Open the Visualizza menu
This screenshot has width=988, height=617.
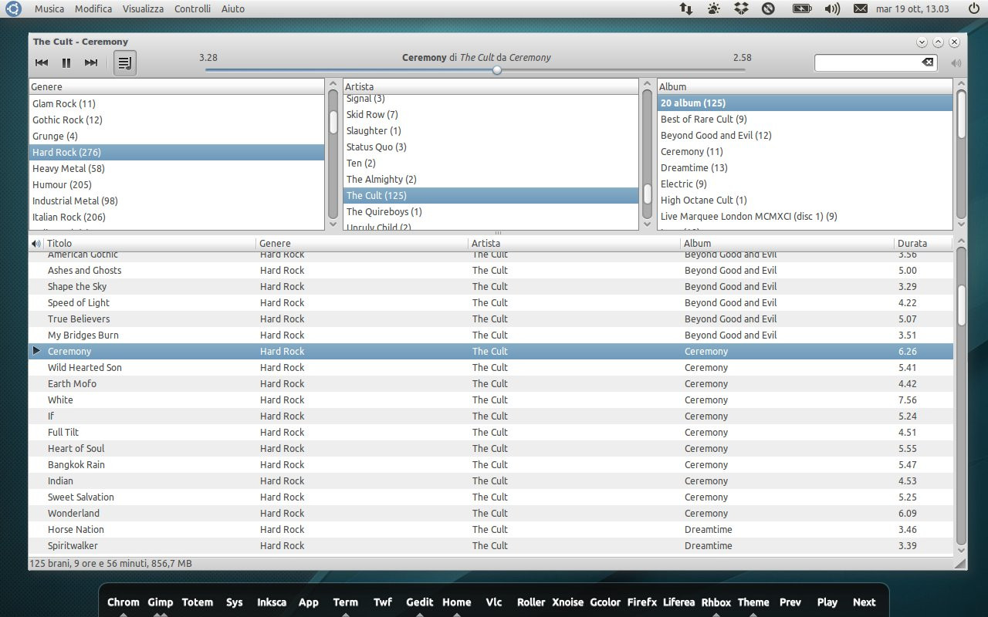coord(143,8)
